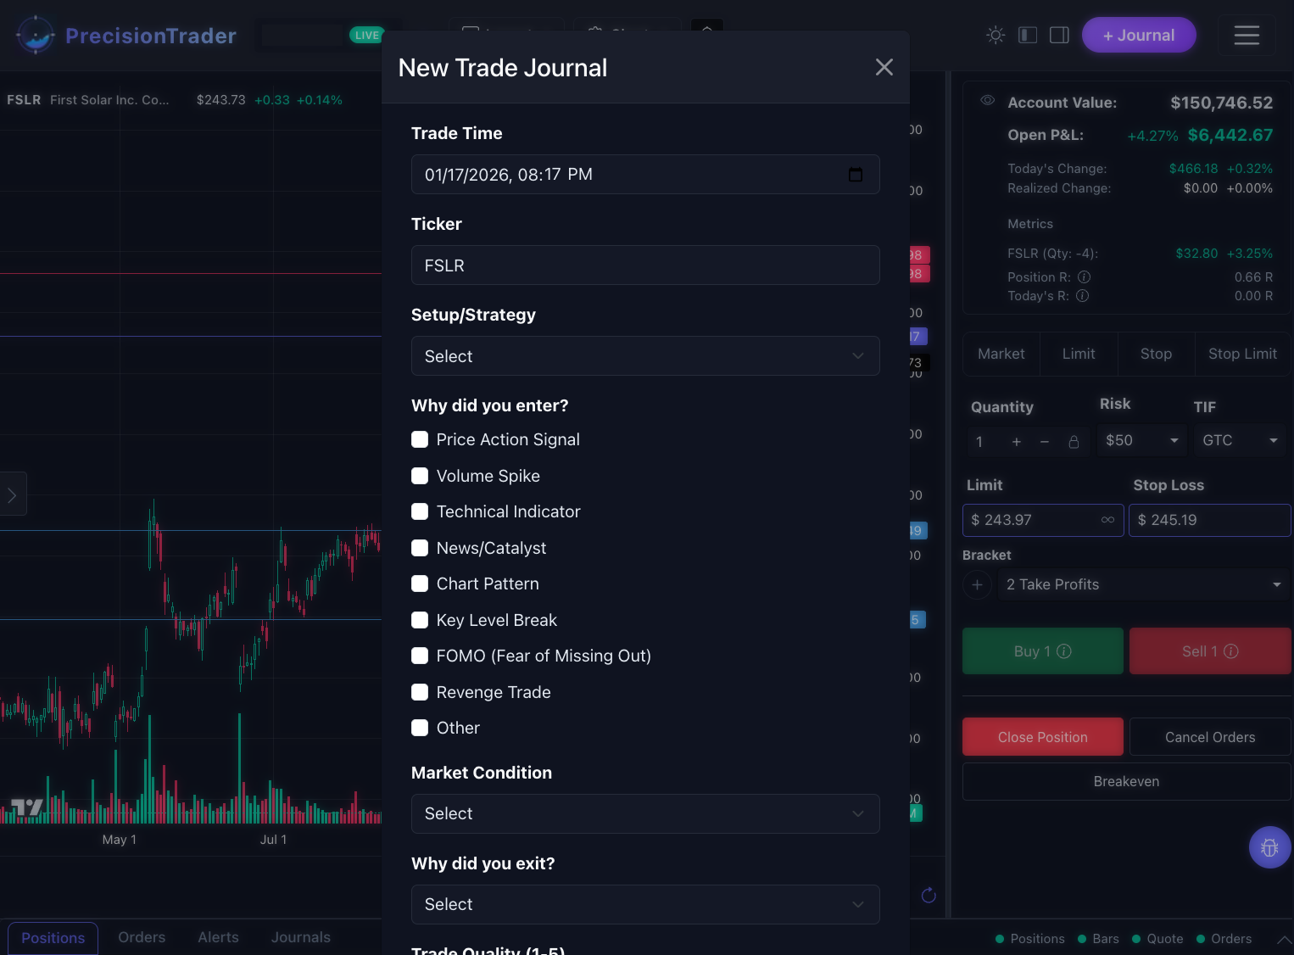Click the Breakeven button
This screenshot has width=1294, height=955.
click(1126, 781)
